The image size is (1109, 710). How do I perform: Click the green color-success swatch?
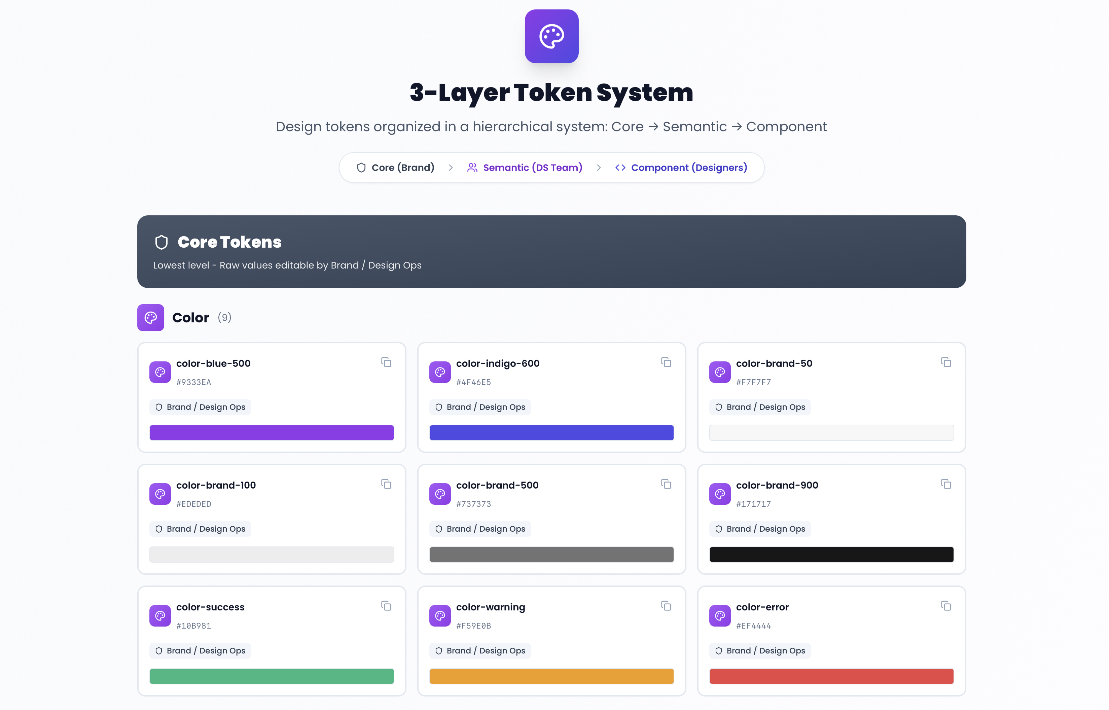coord(272,676)
